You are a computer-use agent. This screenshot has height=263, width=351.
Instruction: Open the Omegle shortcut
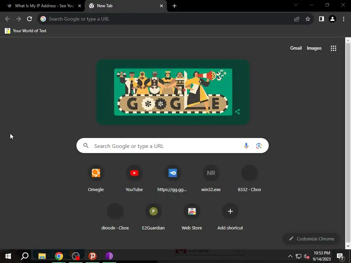(x=96, y=179)
